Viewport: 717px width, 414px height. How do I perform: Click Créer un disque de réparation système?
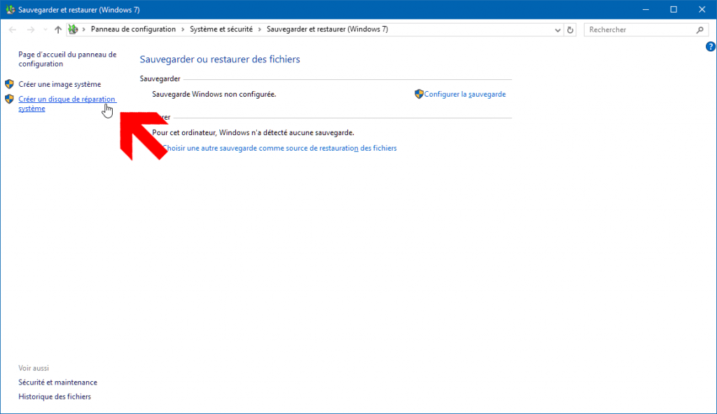tap(67, 104)
